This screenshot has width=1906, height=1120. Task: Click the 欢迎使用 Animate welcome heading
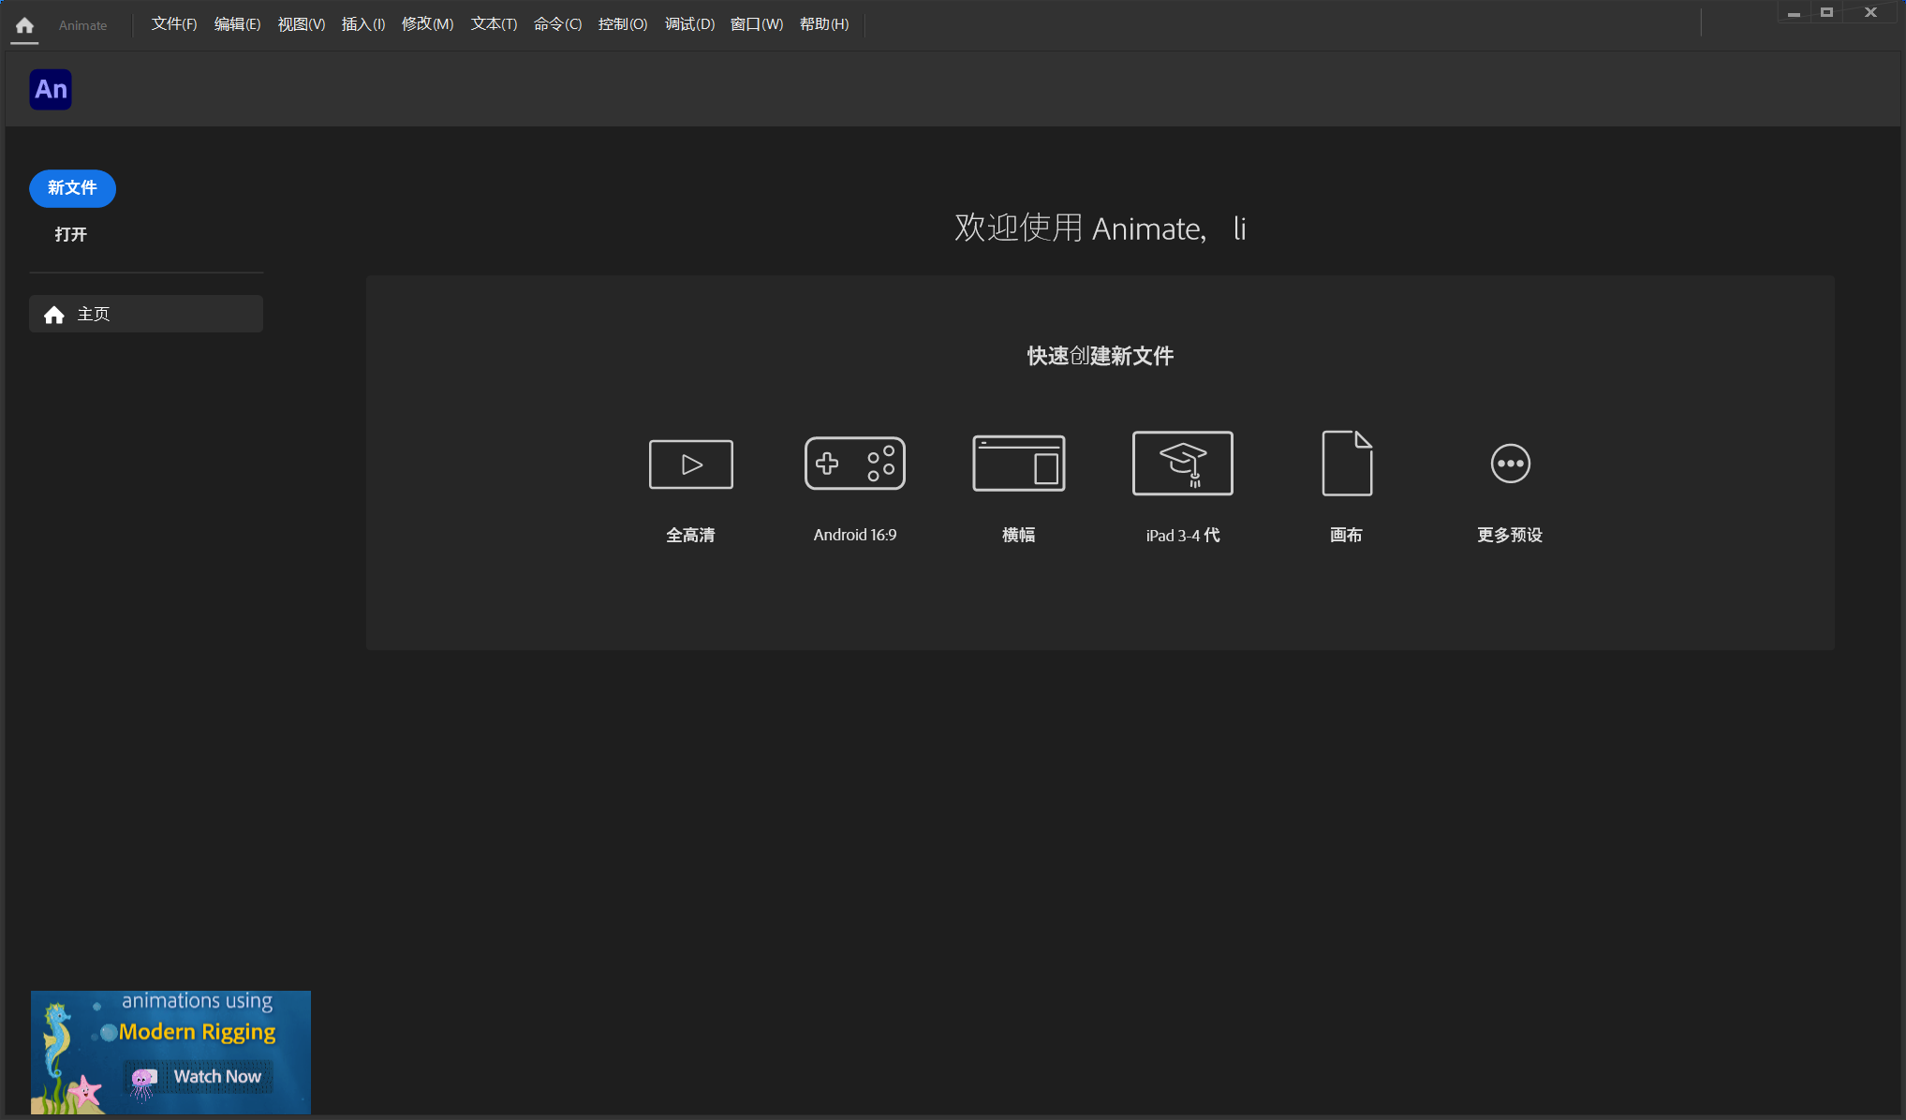[1101, 228]
